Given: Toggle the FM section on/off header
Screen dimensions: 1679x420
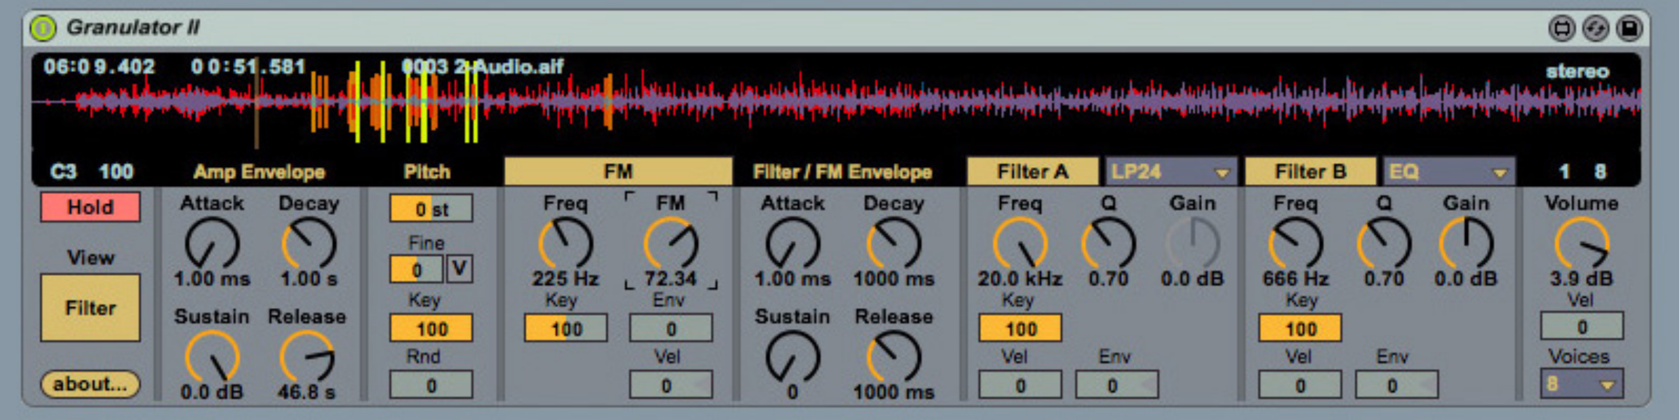Looking at the screenshot, I should tap(618, 172).
